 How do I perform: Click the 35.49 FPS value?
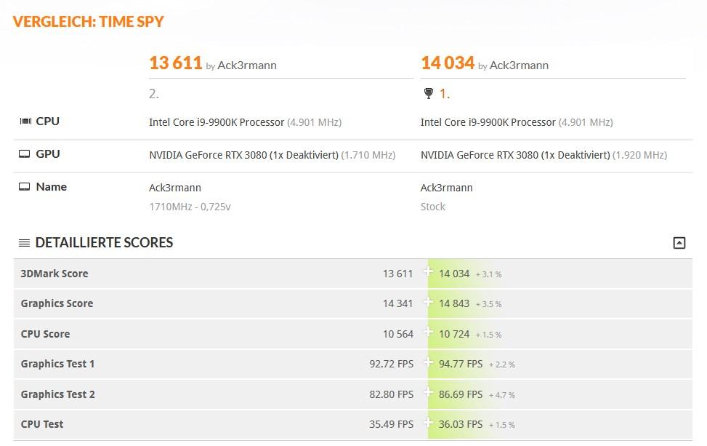point(392,424)
